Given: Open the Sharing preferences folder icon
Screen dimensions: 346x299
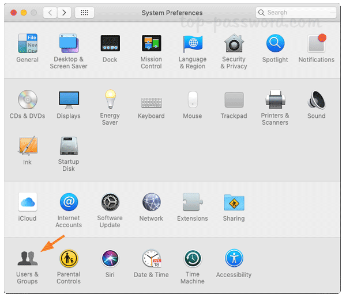Looking at the screenshot, I should click(x=234, y=202).
